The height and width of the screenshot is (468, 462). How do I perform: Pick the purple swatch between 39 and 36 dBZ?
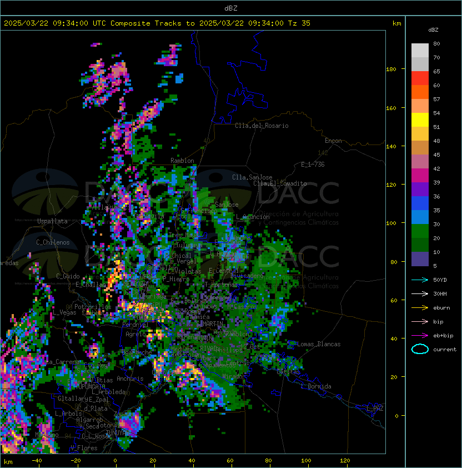click(420, 189)
